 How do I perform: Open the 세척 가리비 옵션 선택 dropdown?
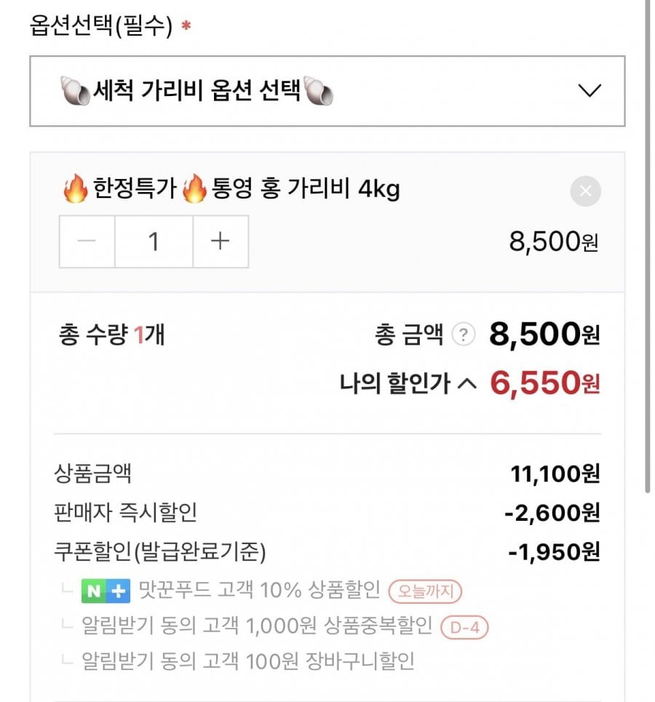(326, 92)
